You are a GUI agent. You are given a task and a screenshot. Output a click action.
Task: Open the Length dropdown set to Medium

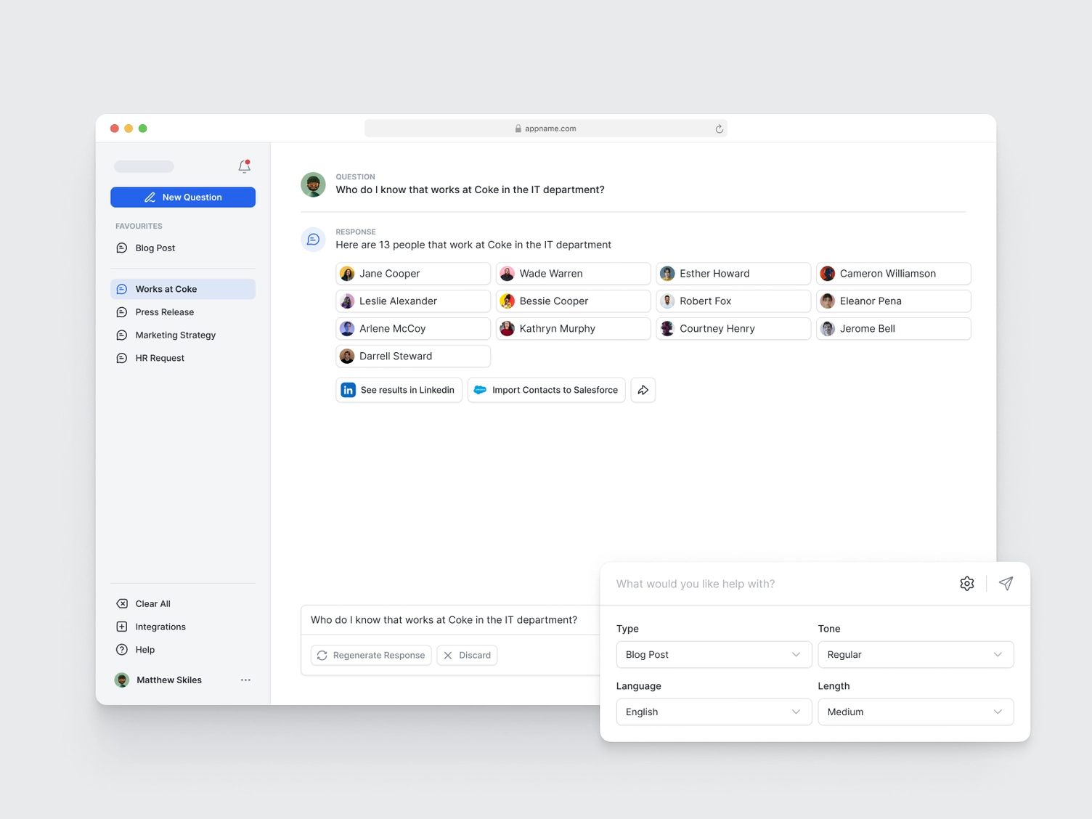[915, 712]
